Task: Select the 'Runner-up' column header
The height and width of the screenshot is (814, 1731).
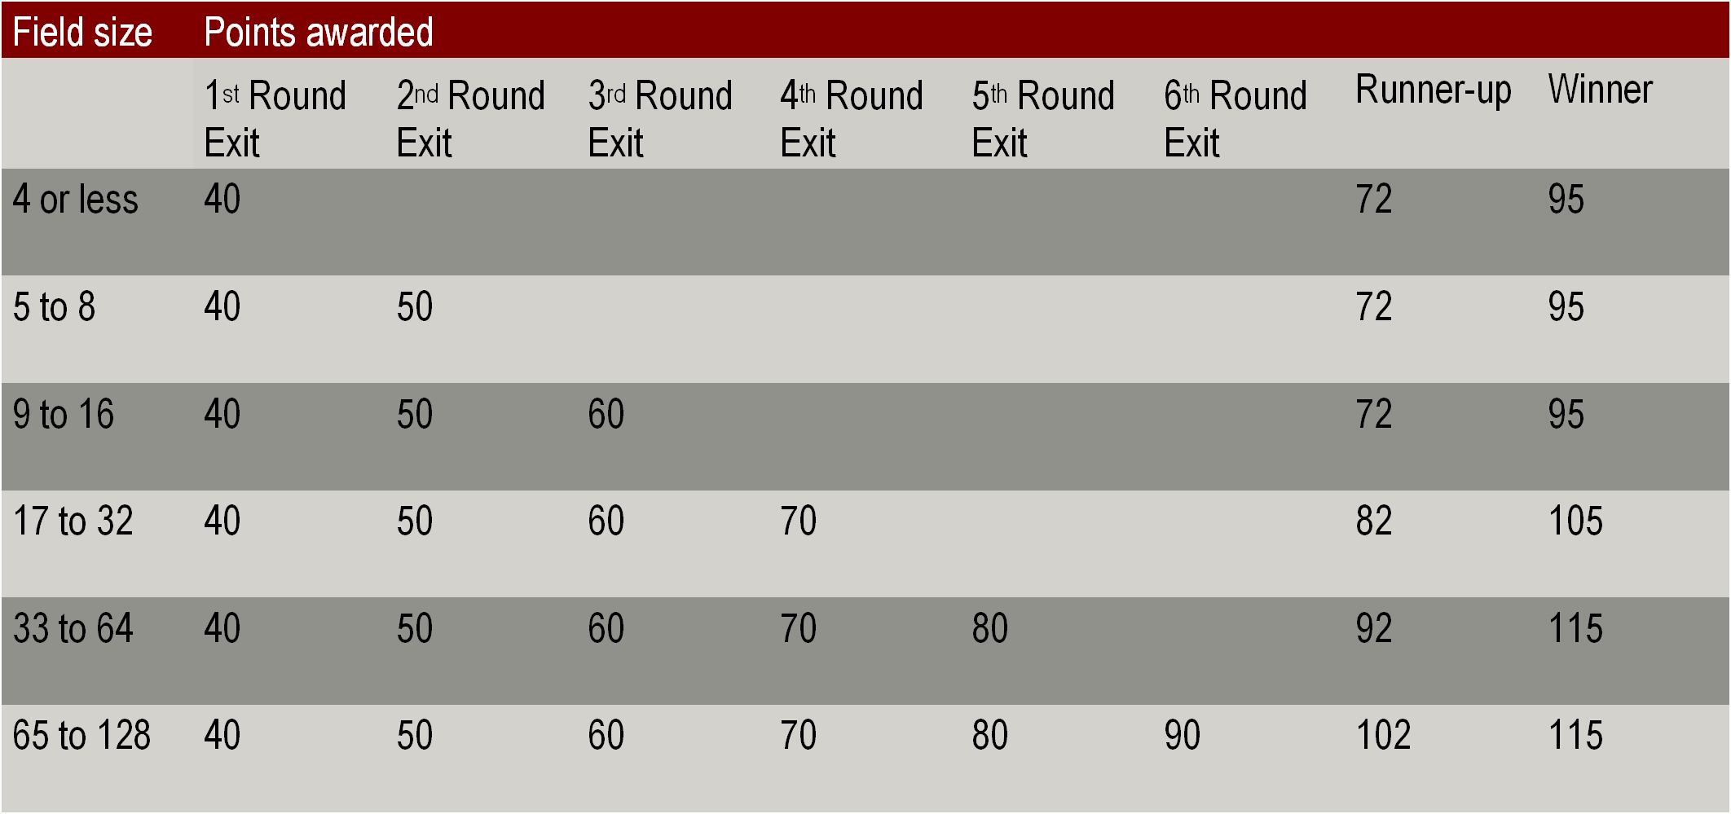Action: coord(1433,90)
